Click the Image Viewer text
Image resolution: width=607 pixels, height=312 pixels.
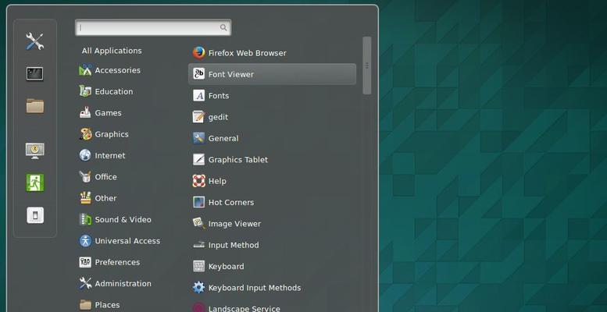point(234,224)
